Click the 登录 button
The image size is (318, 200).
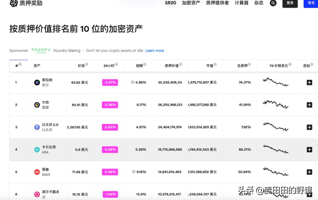pyautogui.click(x=290, y=3)
